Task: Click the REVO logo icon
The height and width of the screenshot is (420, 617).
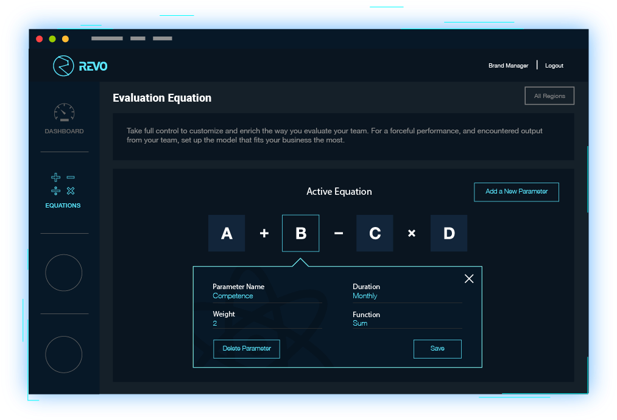Action: pyautogui.click(x=63, y=66)
